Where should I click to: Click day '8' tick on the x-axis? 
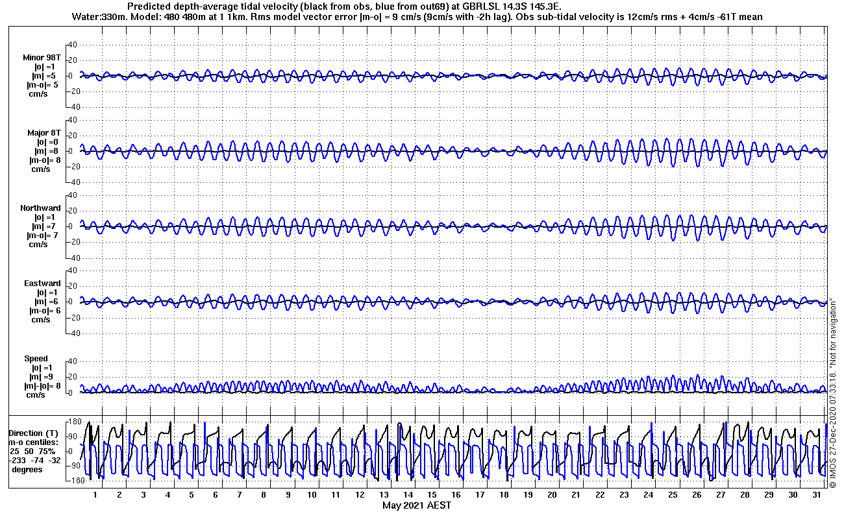pyautogui.click(x=264, y=494)
